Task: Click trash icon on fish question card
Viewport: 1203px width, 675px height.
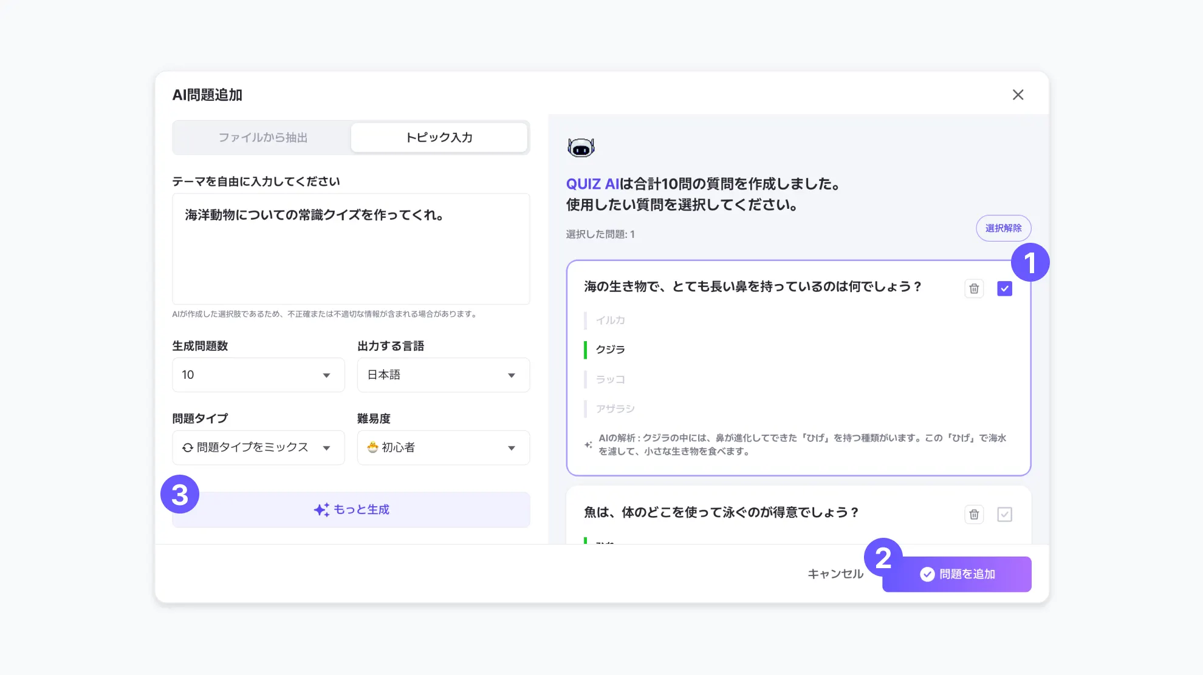Action: click(974, 515)
